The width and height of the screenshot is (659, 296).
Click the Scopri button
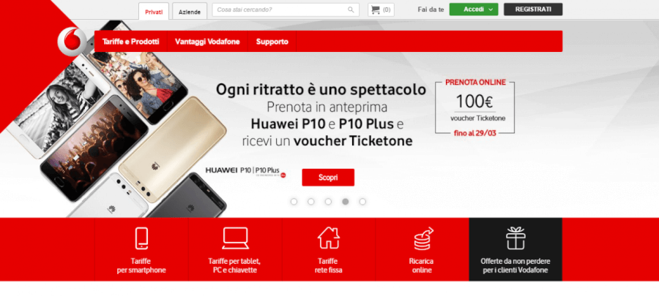(x=328, y=178)
